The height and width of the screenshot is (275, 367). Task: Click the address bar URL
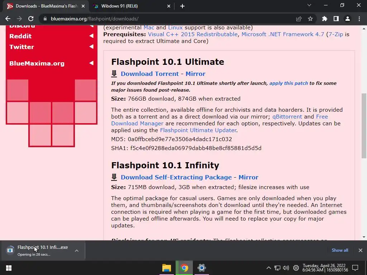[95, 19]
